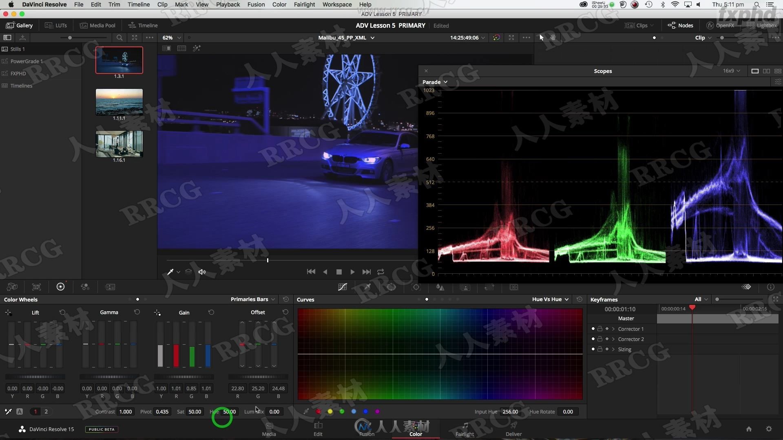Image resolution: width=783 pixels, height=440 pixels.
Task: Click the Sat value field
Action: [195, 411]
